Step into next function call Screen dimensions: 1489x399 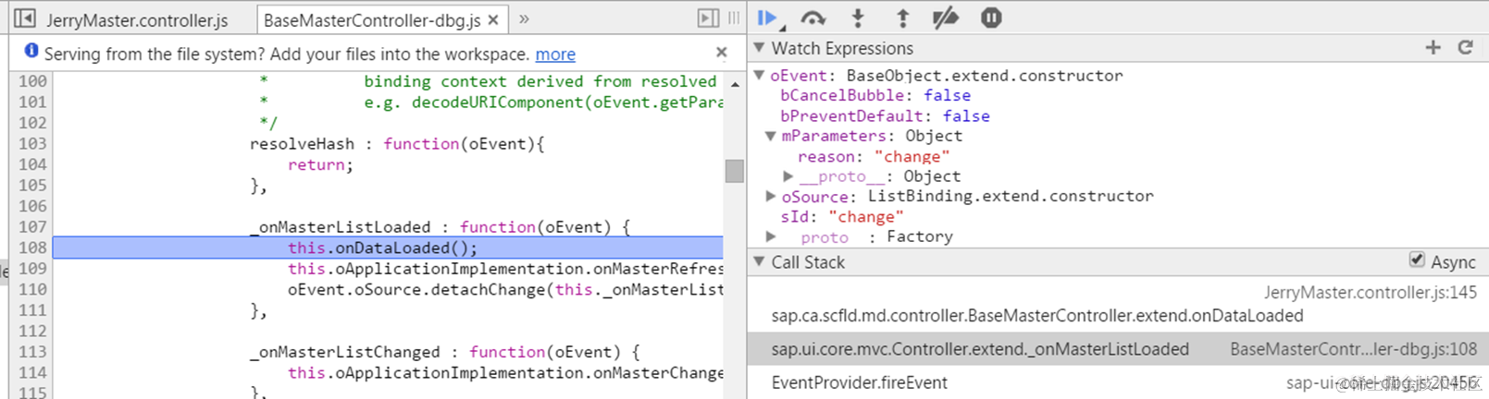click(x=858, y=18)
